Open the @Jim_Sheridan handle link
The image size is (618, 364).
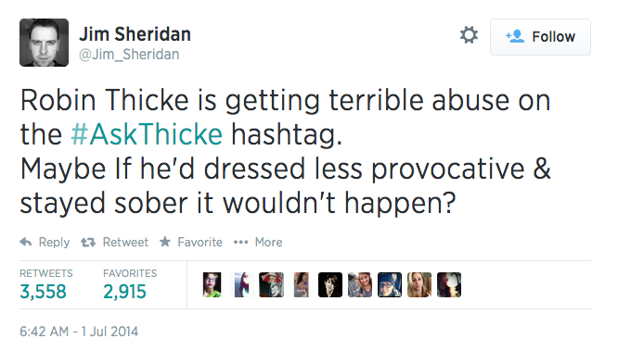(129, 55)
